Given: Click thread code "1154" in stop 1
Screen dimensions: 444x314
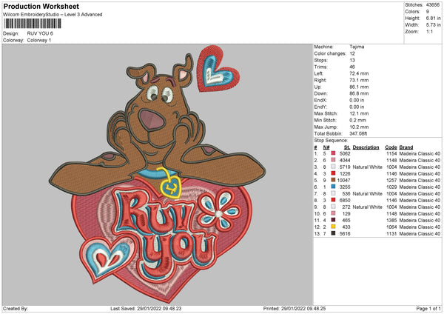Looking at the screenshot, I should (x=391, y=153).
